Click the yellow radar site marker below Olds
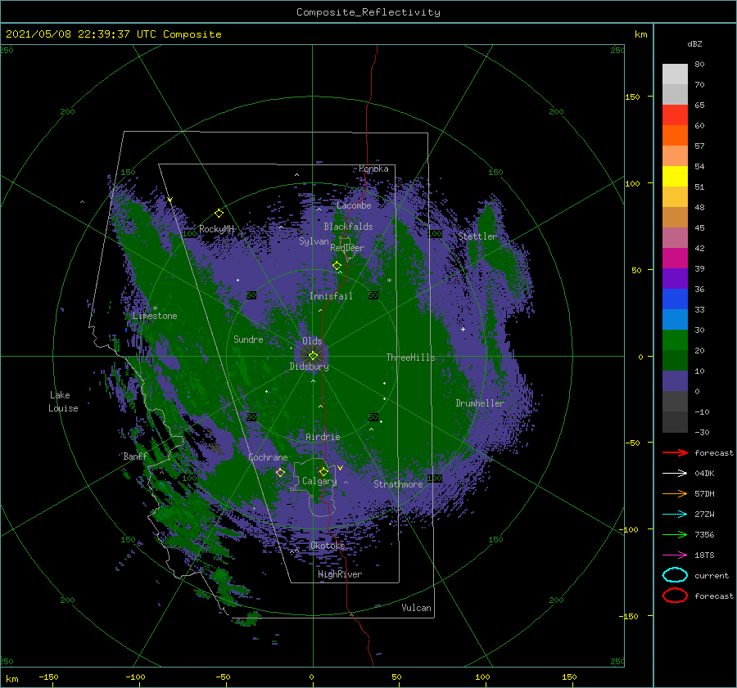 (x=313, y=356)
